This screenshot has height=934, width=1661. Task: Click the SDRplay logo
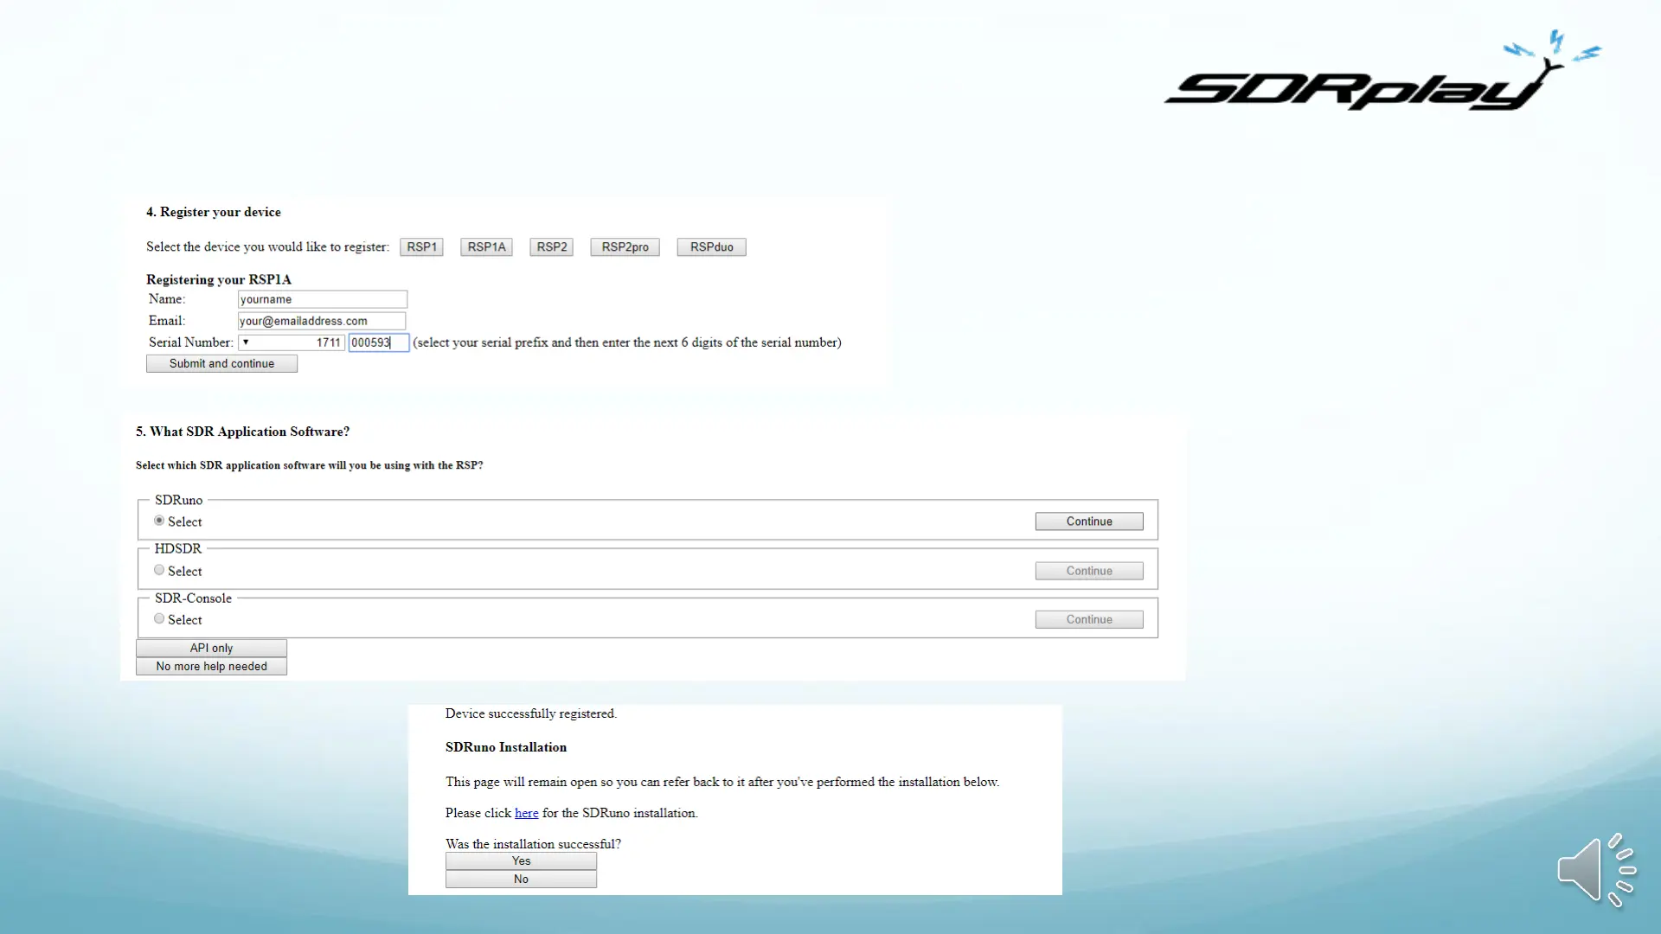(1382, 78)
